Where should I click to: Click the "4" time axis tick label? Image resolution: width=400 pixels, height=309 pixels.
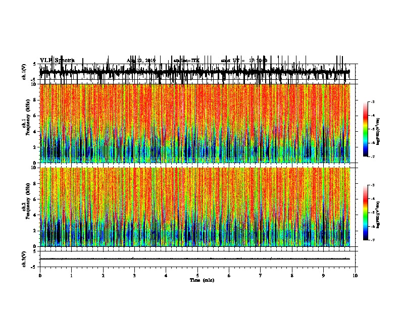coord(166,276)
